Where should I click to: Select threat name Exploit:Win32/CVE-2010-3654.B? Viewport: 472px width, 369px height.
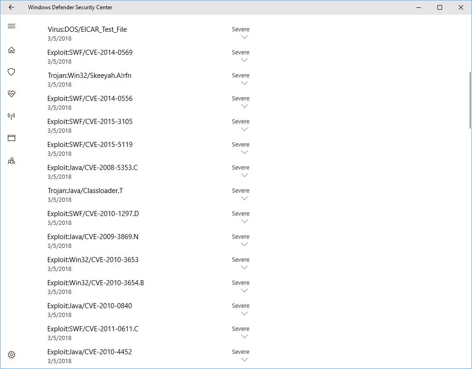coord(95,283)
